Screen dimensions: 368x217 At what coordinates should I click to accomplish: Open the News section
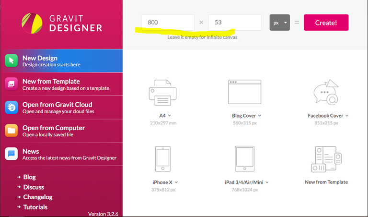coord(61,154)
